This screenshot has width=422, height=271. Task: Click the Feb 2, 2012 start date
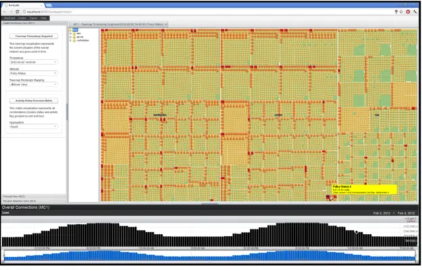coord(381,213)
